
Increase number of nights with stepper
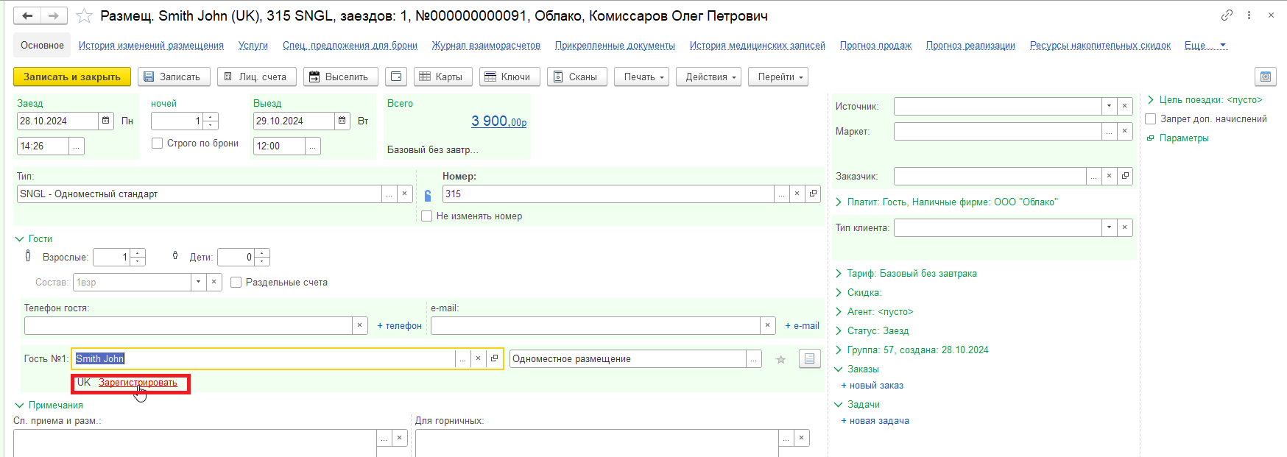click(211, 116)
